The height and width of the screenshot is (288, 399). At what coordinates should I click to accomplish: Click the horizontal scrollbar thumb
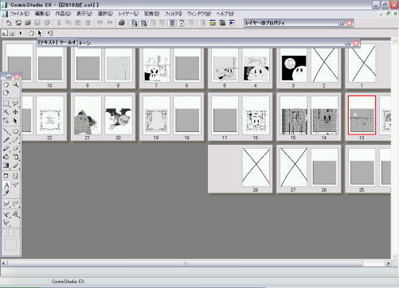(x=186, y=263)
